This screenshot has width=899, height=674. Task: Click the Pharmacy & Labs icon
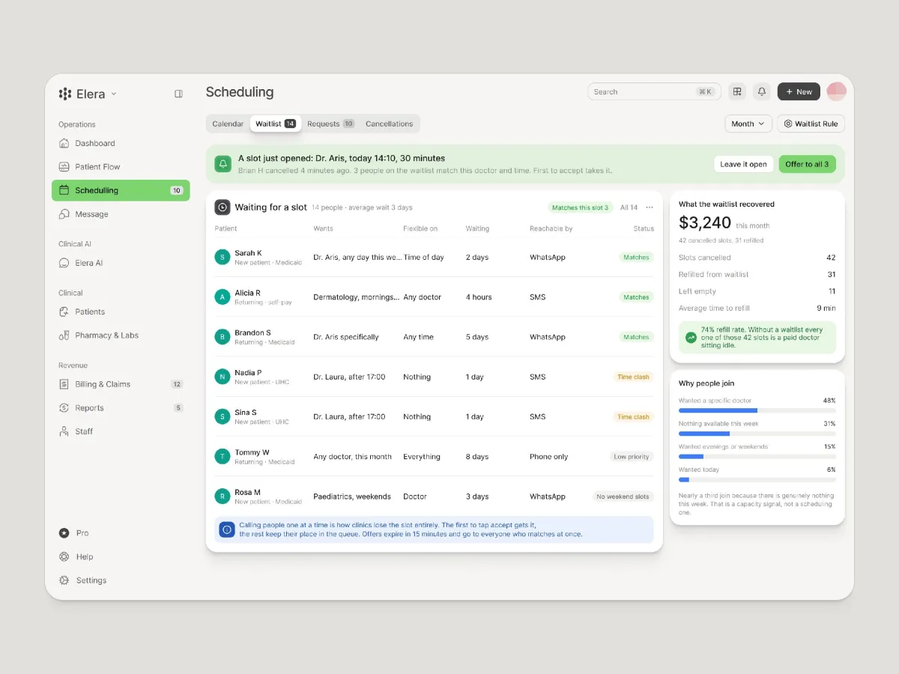click(64, 336)
